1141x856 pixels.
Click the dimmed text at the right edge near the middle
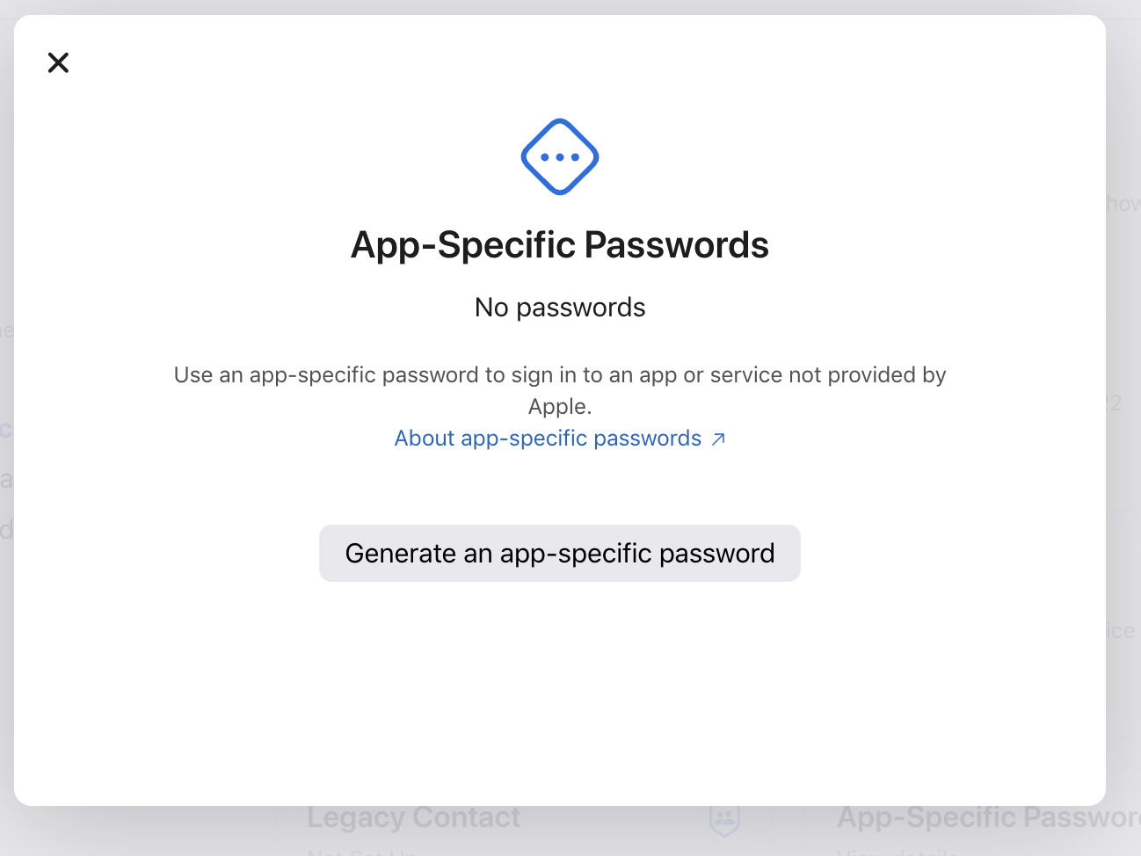click(1122, 630)
